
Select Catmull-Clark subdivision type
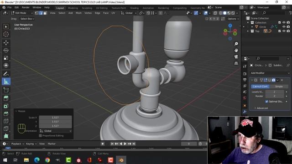click(260, 87)
